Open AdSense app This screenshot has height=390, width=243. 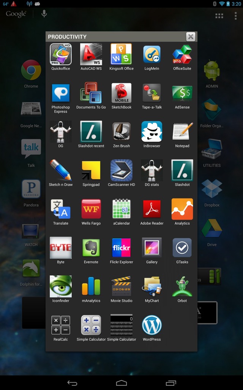[182, 93]
